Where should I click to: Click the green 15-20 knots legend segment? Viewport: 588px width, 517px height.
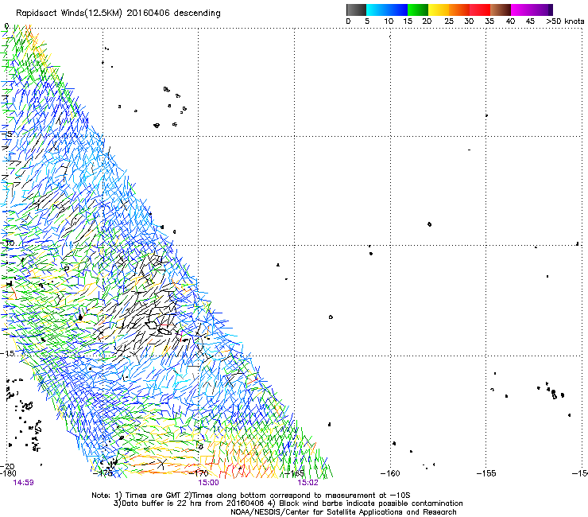[x=418, y=10]
